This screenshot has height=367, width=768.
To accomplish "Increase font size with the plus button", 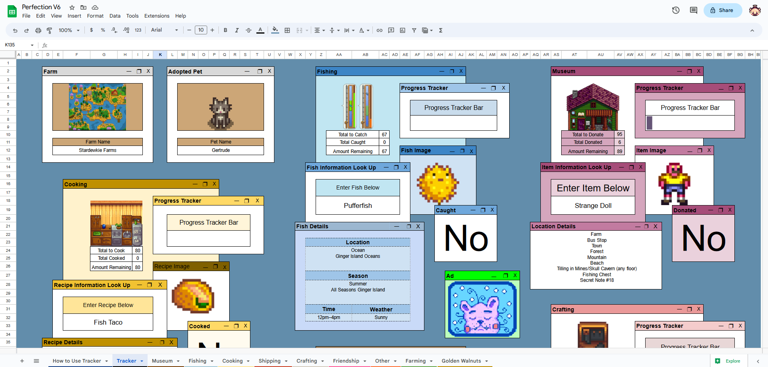I will 212,30.
